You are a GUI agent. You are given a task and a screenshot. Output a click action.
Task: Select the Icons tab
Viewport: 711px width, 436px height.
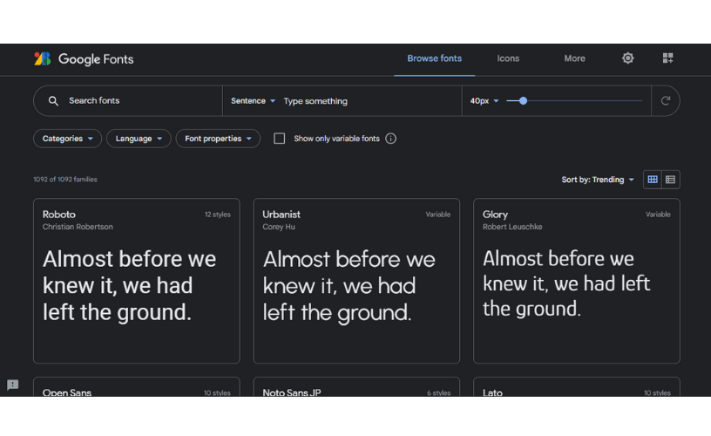(x=508, y=58)
